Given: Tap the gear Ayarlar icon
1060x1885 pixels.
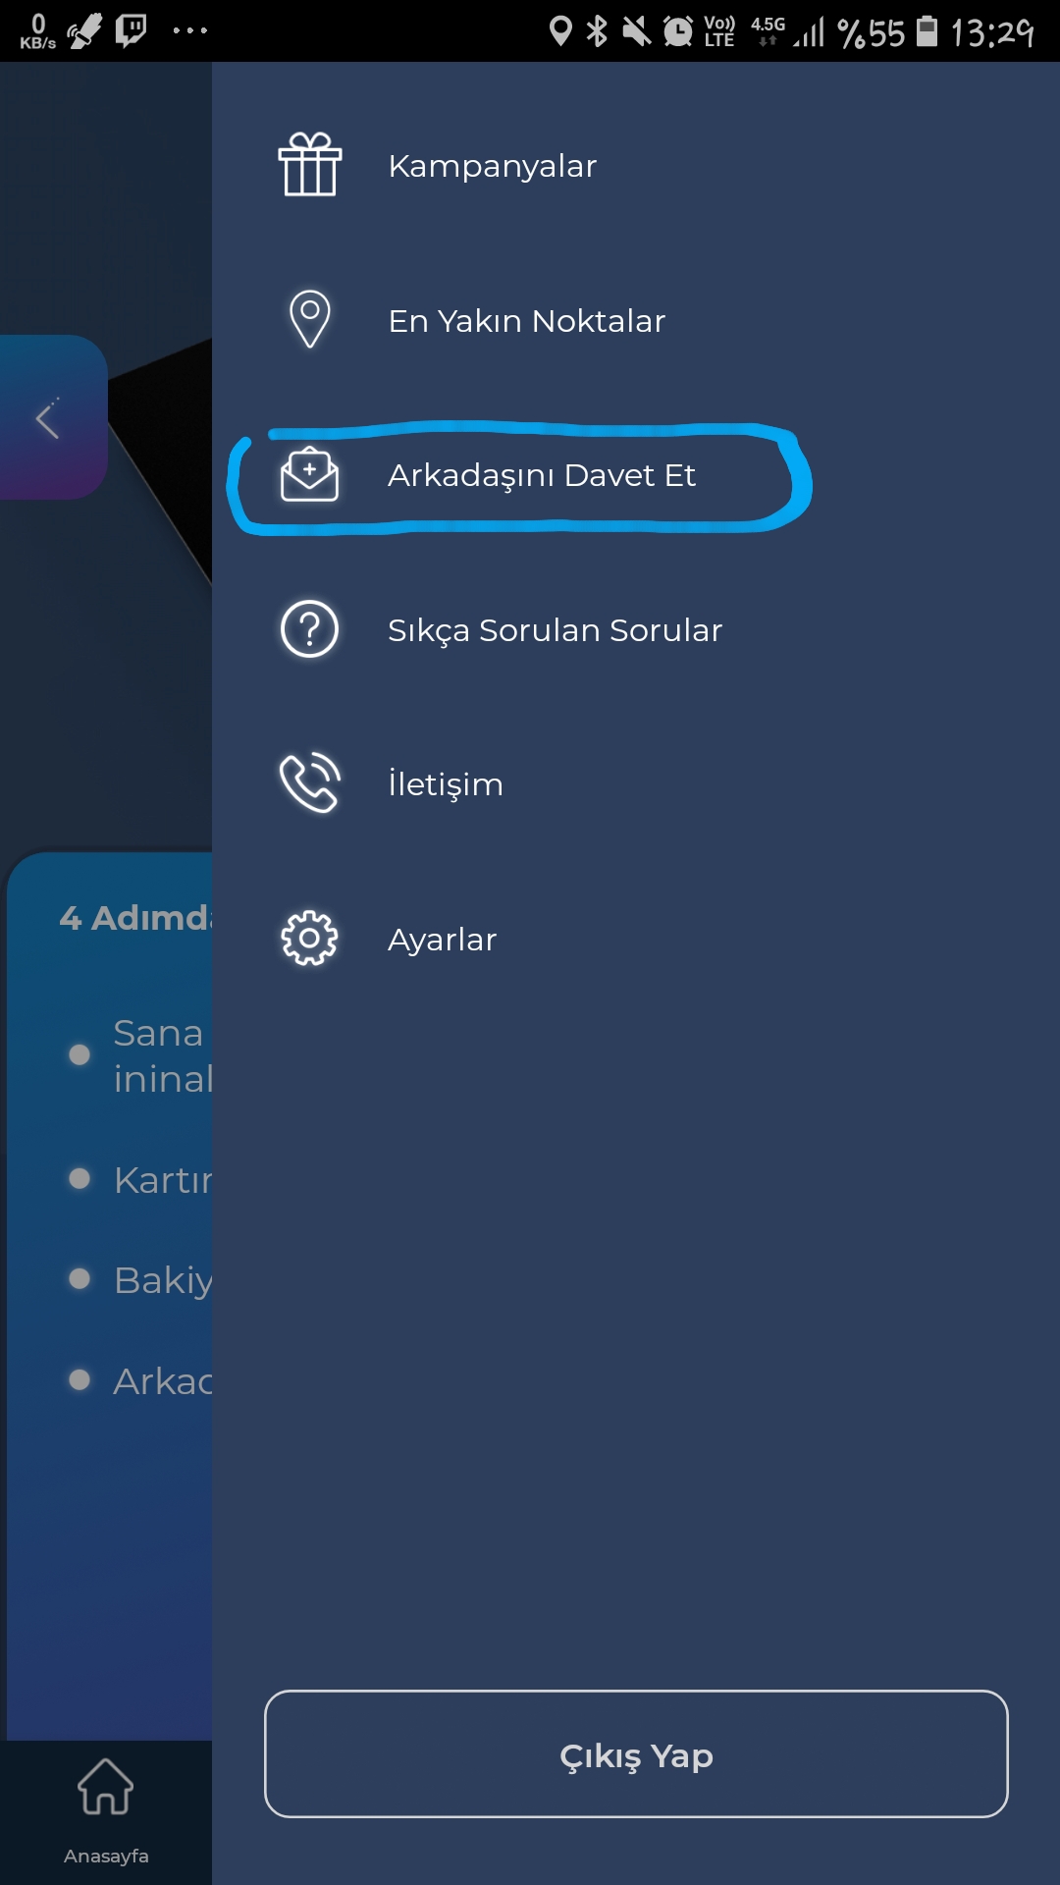Looking at the screenshot, I should pos(310,939).
